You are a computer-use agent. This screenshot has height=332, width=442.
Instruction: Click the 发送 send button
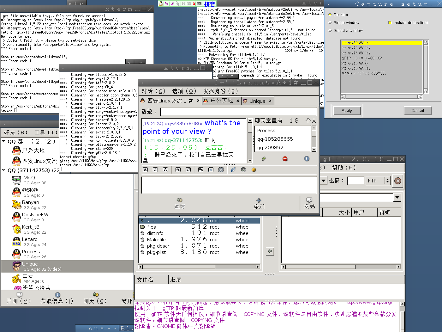(x=309, y=203)
